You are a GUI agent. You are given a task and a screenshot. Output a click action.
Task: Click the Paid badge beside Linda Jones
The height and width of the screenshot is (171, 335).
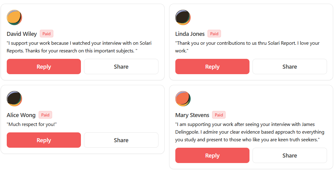pos(214,34)
